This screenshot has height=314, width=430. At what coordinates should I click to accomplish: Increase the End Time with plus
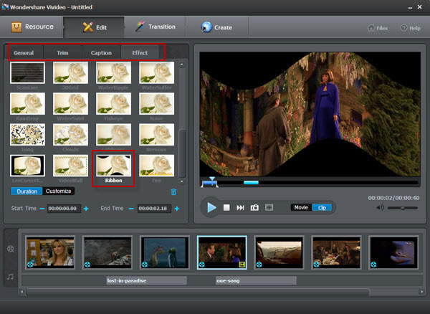tap(176, 209)
